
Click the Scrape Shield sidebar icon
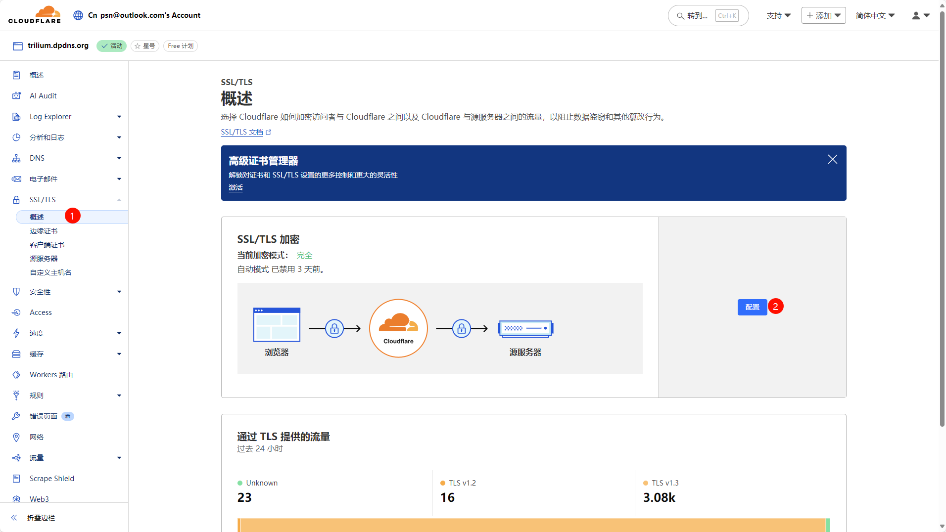tap(16, 479)
